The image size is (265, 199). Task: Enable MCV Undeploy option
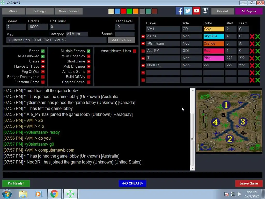(x=89, y=56)
